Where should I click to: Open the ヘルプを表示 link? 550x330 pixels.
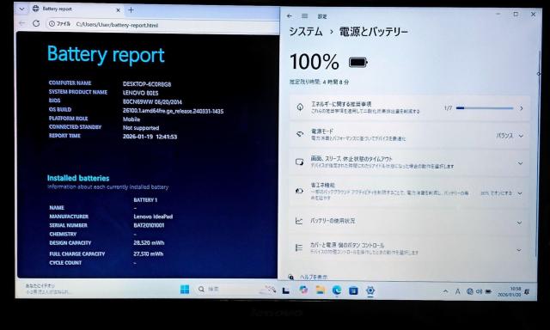point(313,277)
